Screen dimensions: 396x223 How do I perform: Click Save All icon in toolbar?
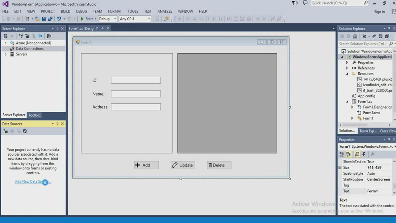pos(50,19)
